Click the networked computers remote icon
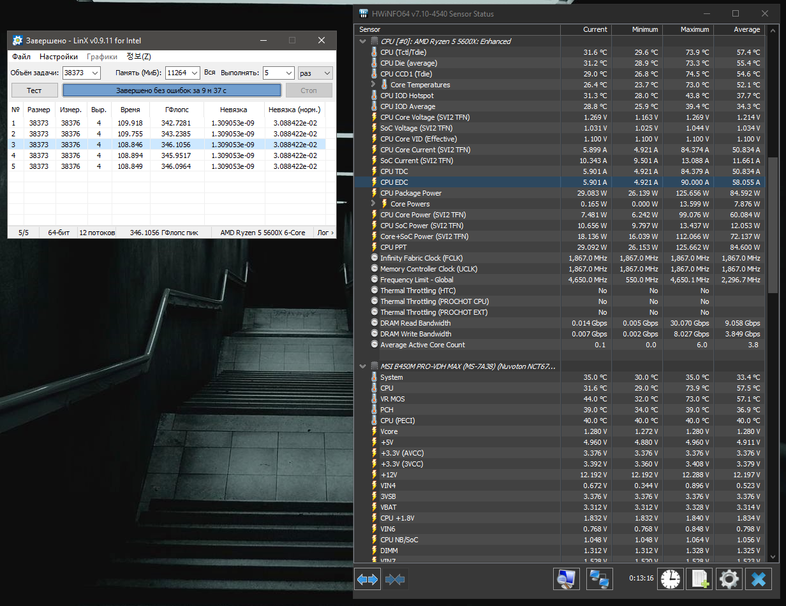786x606 pixels. coord(599,579)
